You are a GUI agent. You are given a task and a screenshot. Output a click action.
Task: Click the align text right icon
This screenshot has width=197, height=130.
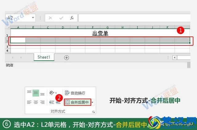tap(42, 102)
